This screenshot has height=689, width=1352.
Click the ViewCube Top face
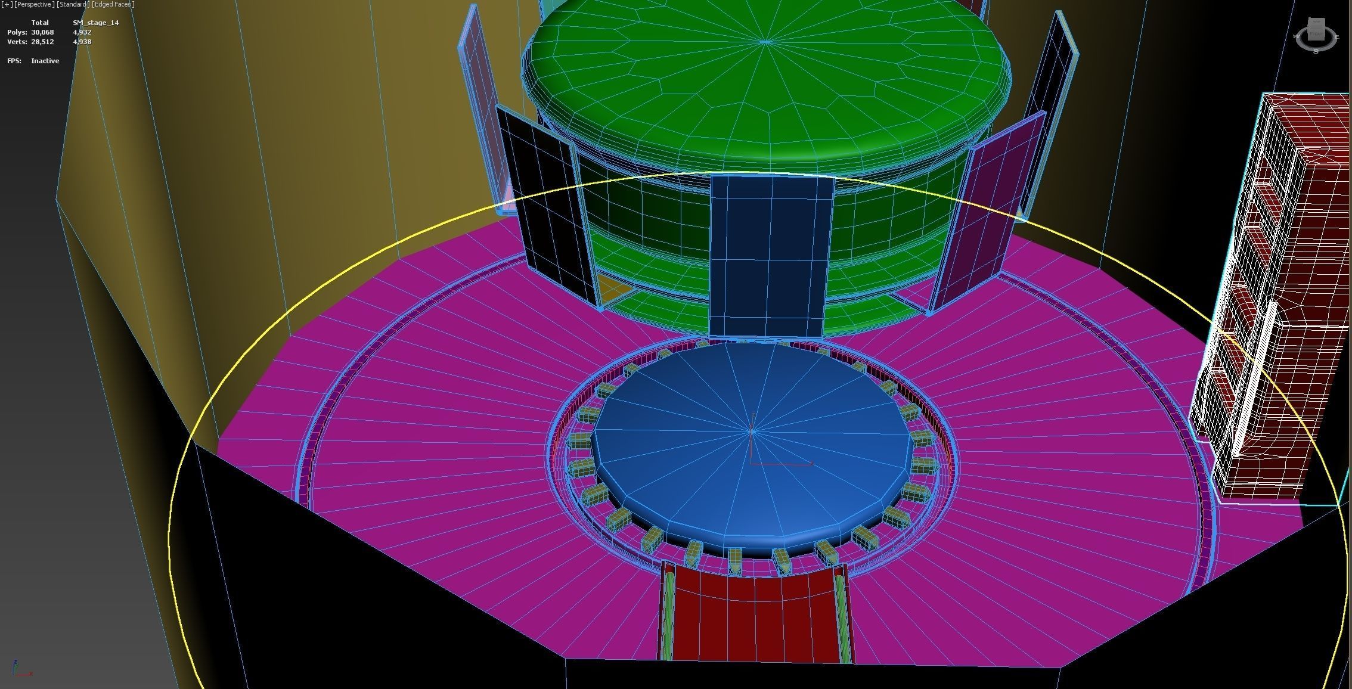point(1316,23)
